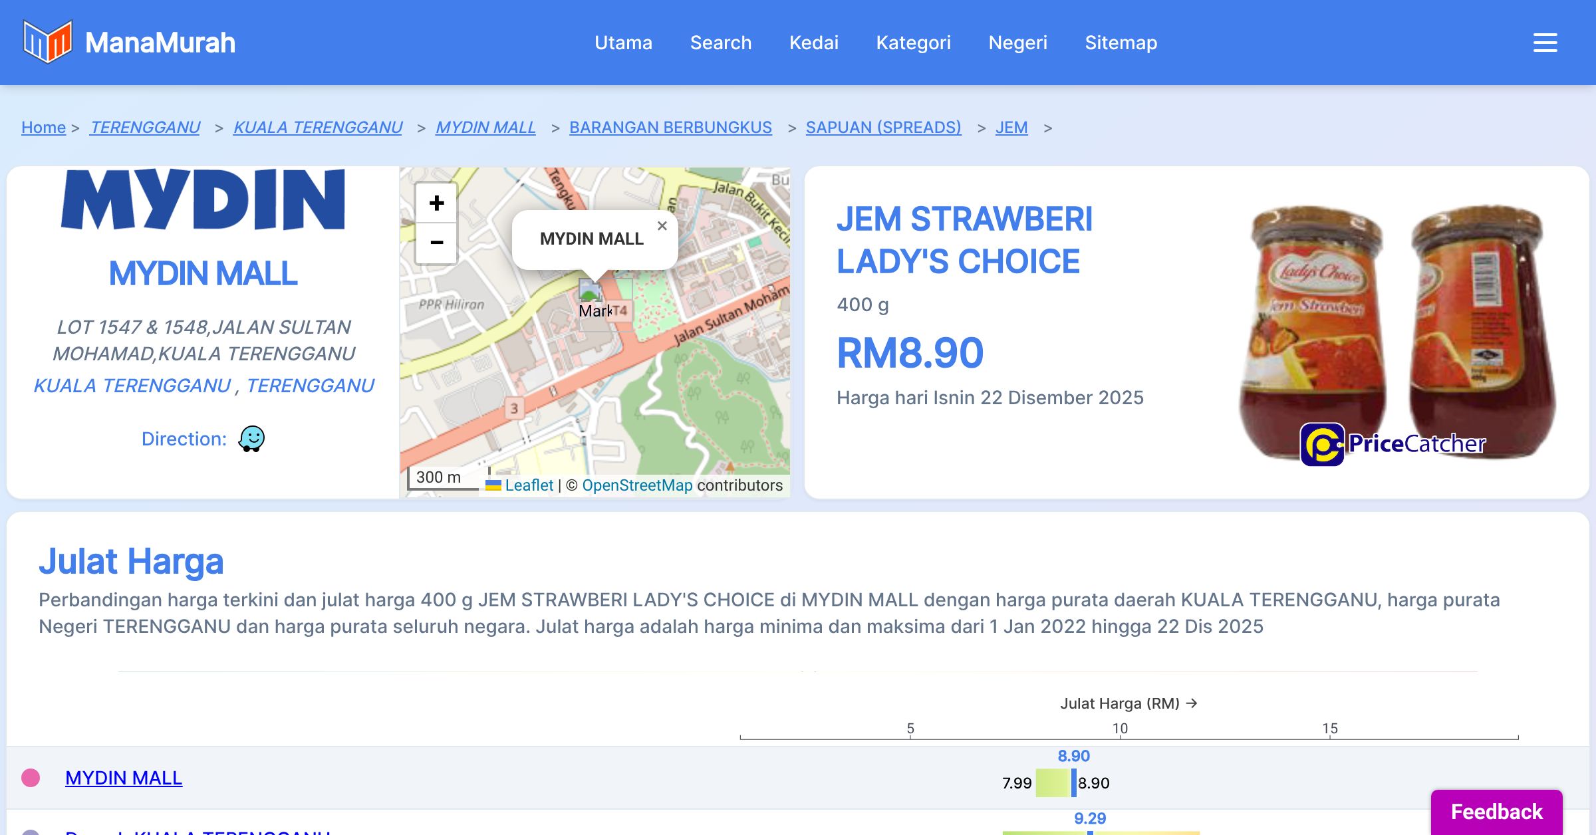The height and width of the screenshot is (835, 1596).
Task: Open the hamburger menu
Action: (x=1545, y=43)
